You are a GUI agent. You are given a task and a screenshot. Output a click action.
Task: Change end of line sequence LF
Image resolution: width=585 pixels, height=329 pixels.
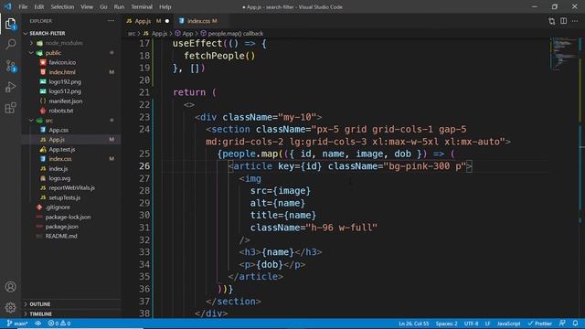pos(487,324)
